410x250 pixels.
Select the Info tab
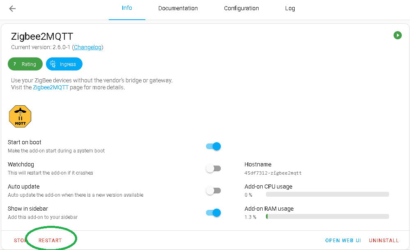(x=127, y=8)
